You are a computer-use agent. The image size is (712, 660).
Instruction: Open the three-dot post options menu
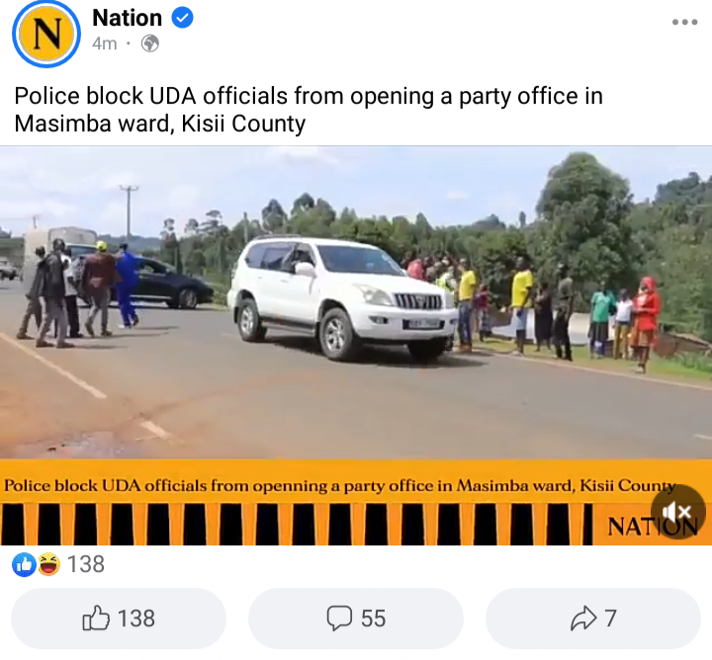coord(684,22)
